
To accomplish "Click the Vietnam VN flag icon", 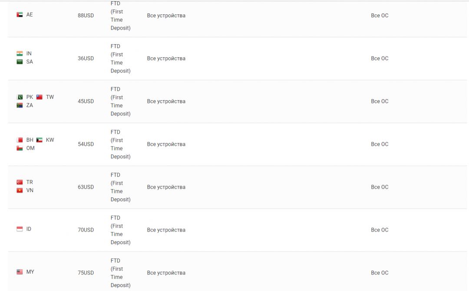I will [20, 190].
